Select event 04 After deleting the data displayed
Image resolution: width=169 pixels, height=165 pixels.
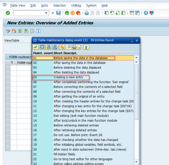tap(83, 72)
